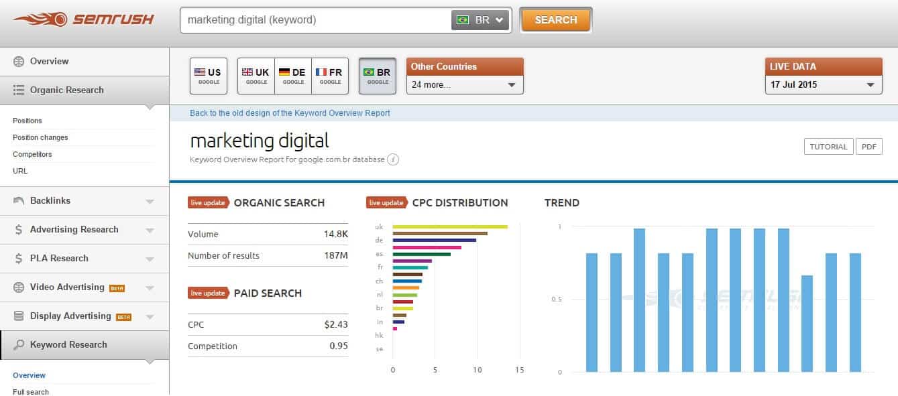Select the US Google database
898x396 pixels.
pyautogui.click(x=209, y=76)
